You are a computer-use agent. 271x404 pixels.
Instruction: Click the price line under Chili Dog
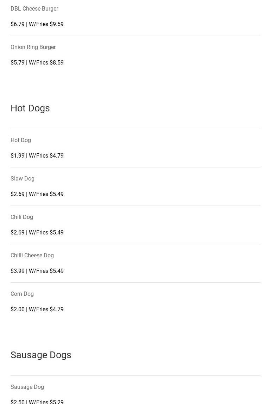[37, 232]
